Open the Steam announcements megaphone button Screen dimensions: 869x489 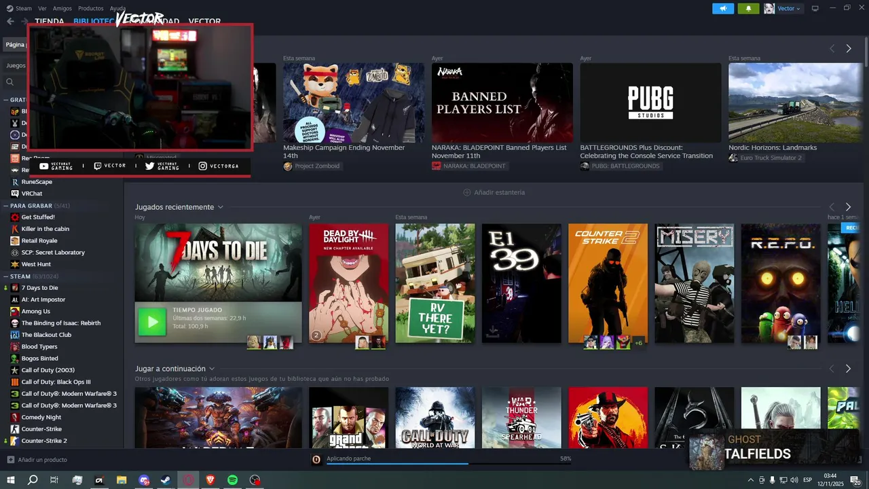pyautogui.click(x=723, y=8)
